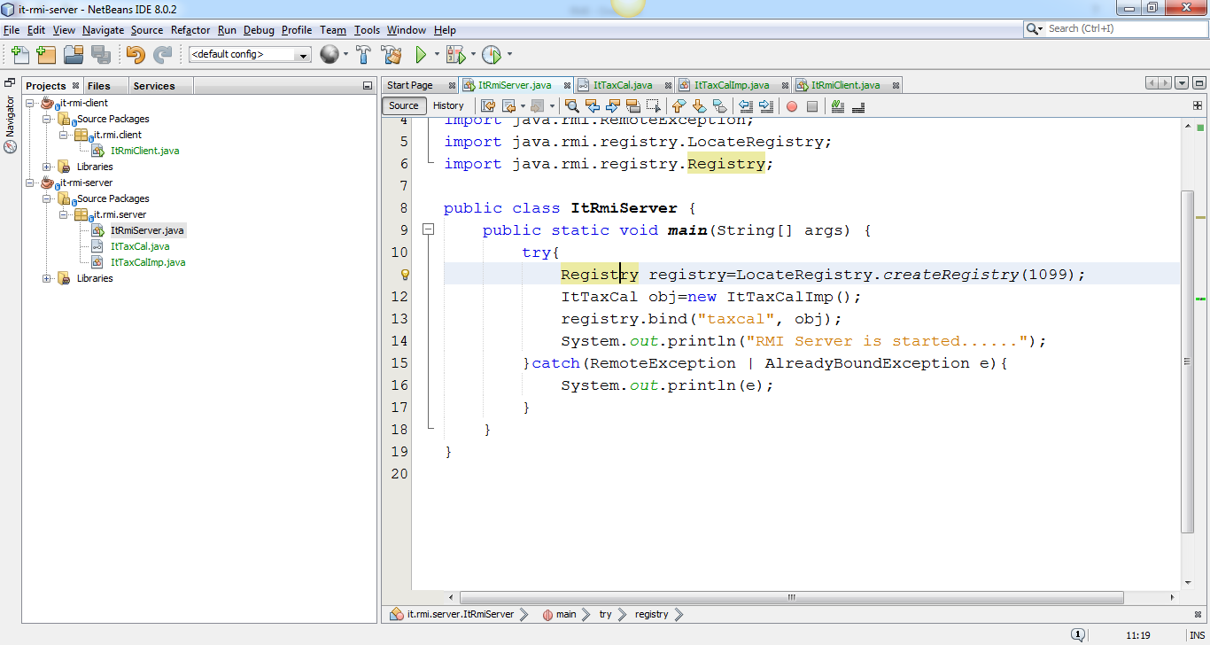Open the Debug Project dropdown arrow

click(472, 55)
